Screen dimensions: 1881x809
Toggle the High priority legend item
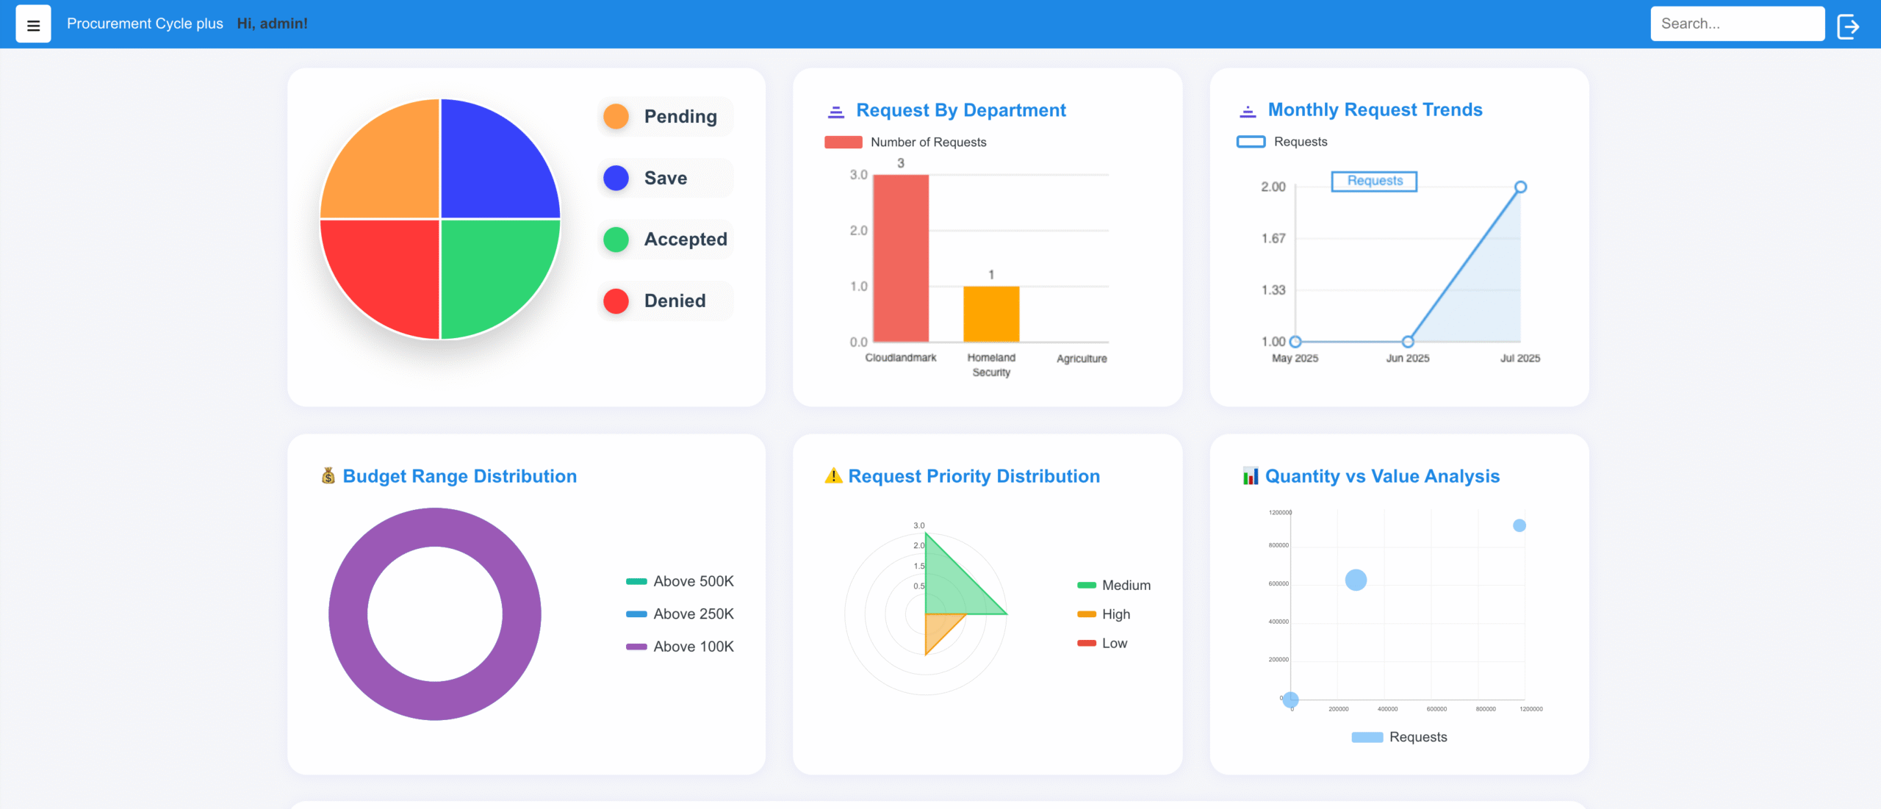(1103, 614)
